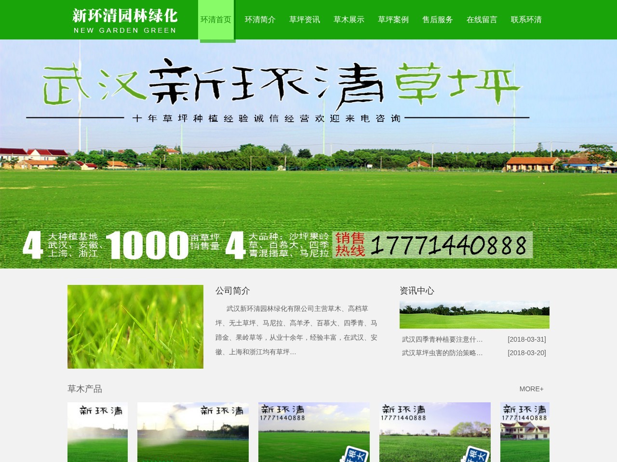The image size is (617, 462).
Task: Open the 资讯中心 lawn banner image
Action: (x=474, y=315)
